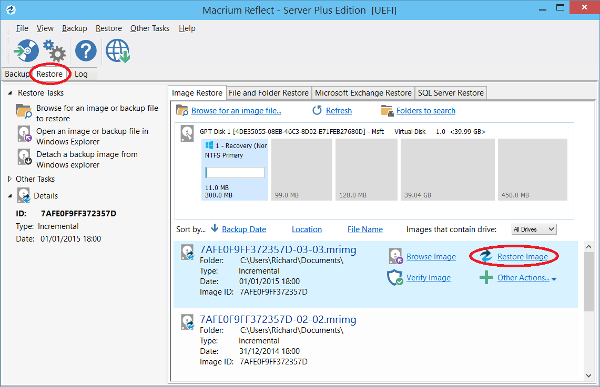Sort images by Backup Date
The image size is (600, 387).
(x=244, y=229)
